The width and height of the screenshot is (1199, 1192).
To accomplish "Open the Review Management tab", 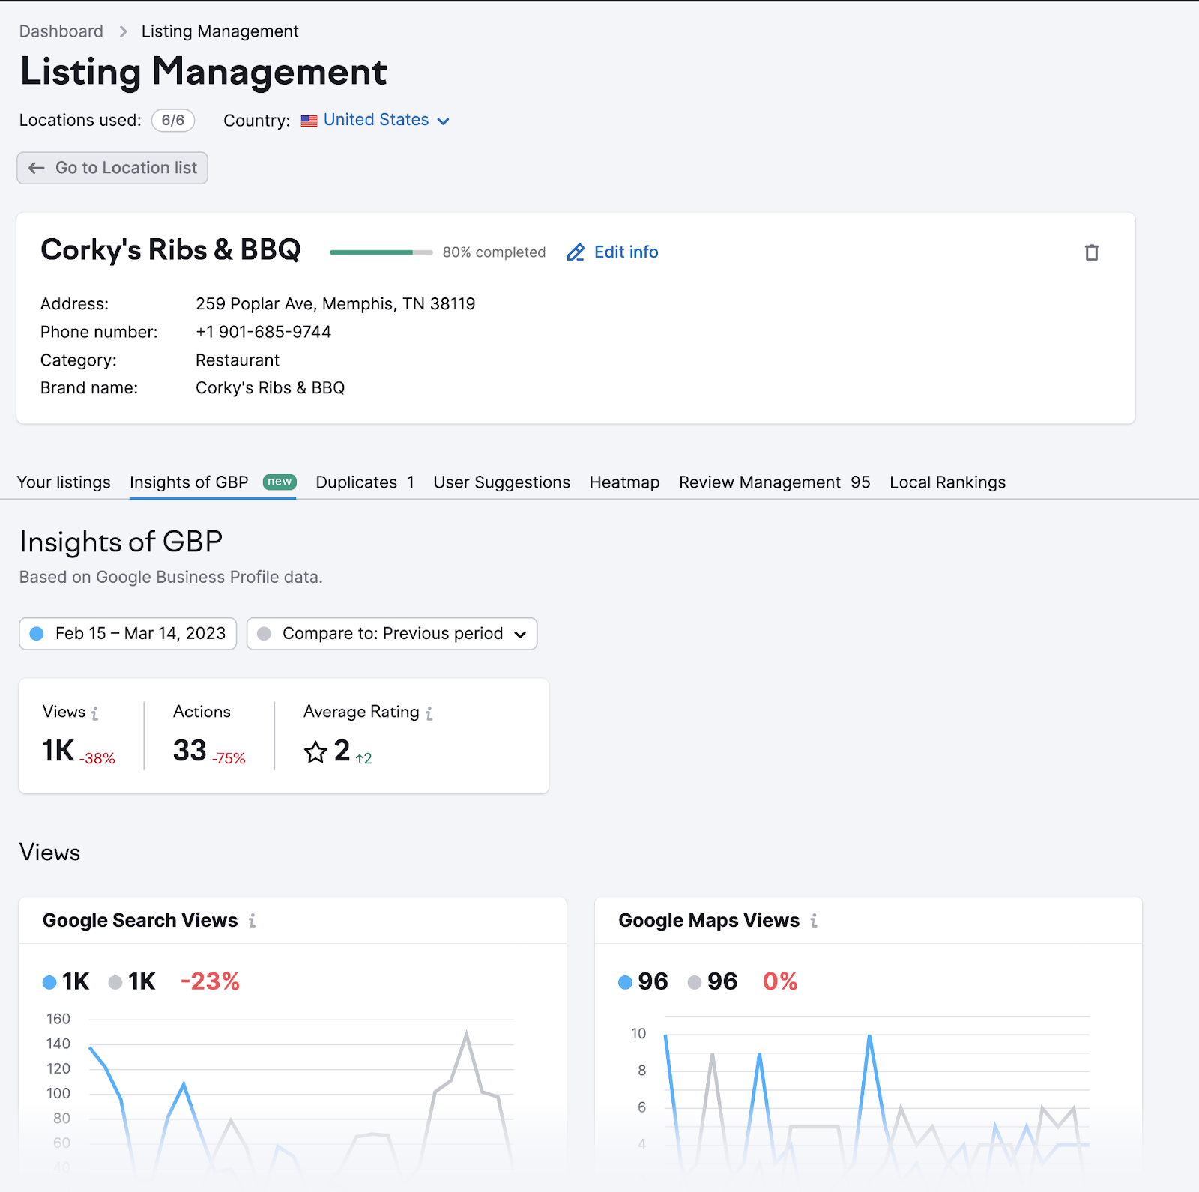I will tap(774, 482).
